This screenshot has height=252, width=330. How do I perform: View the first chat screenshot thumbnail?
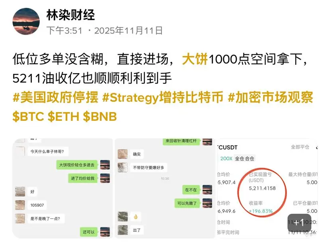63,188
